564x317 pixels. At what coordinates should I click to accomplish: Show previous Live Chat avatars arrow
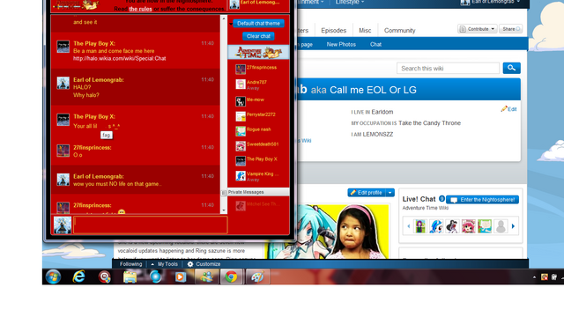click(409, 226)
